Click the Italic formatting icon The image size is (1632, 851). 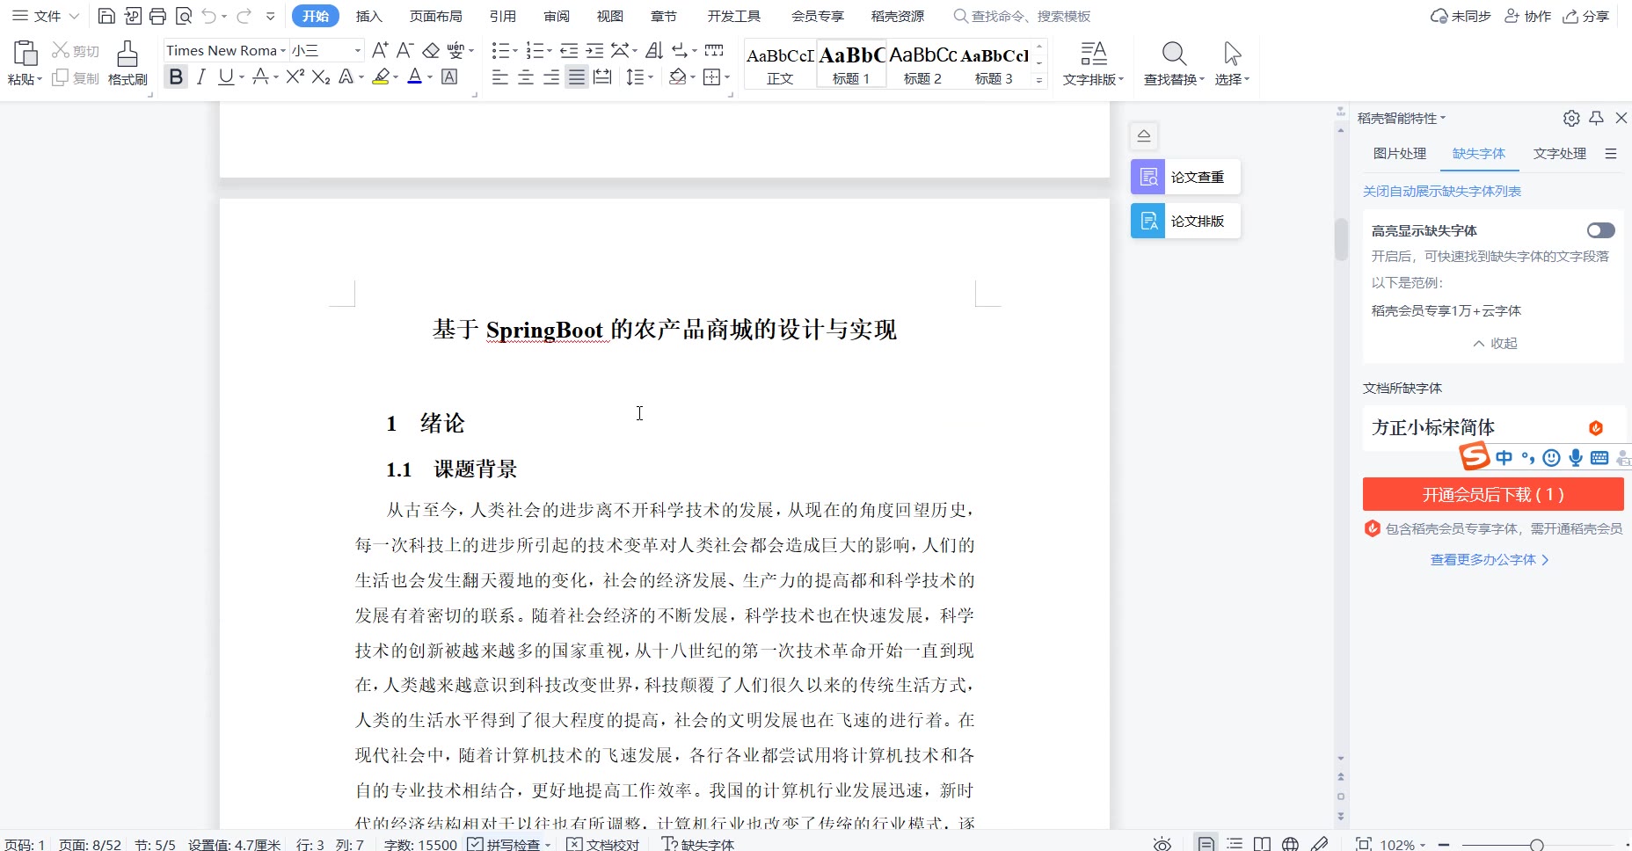201,77
